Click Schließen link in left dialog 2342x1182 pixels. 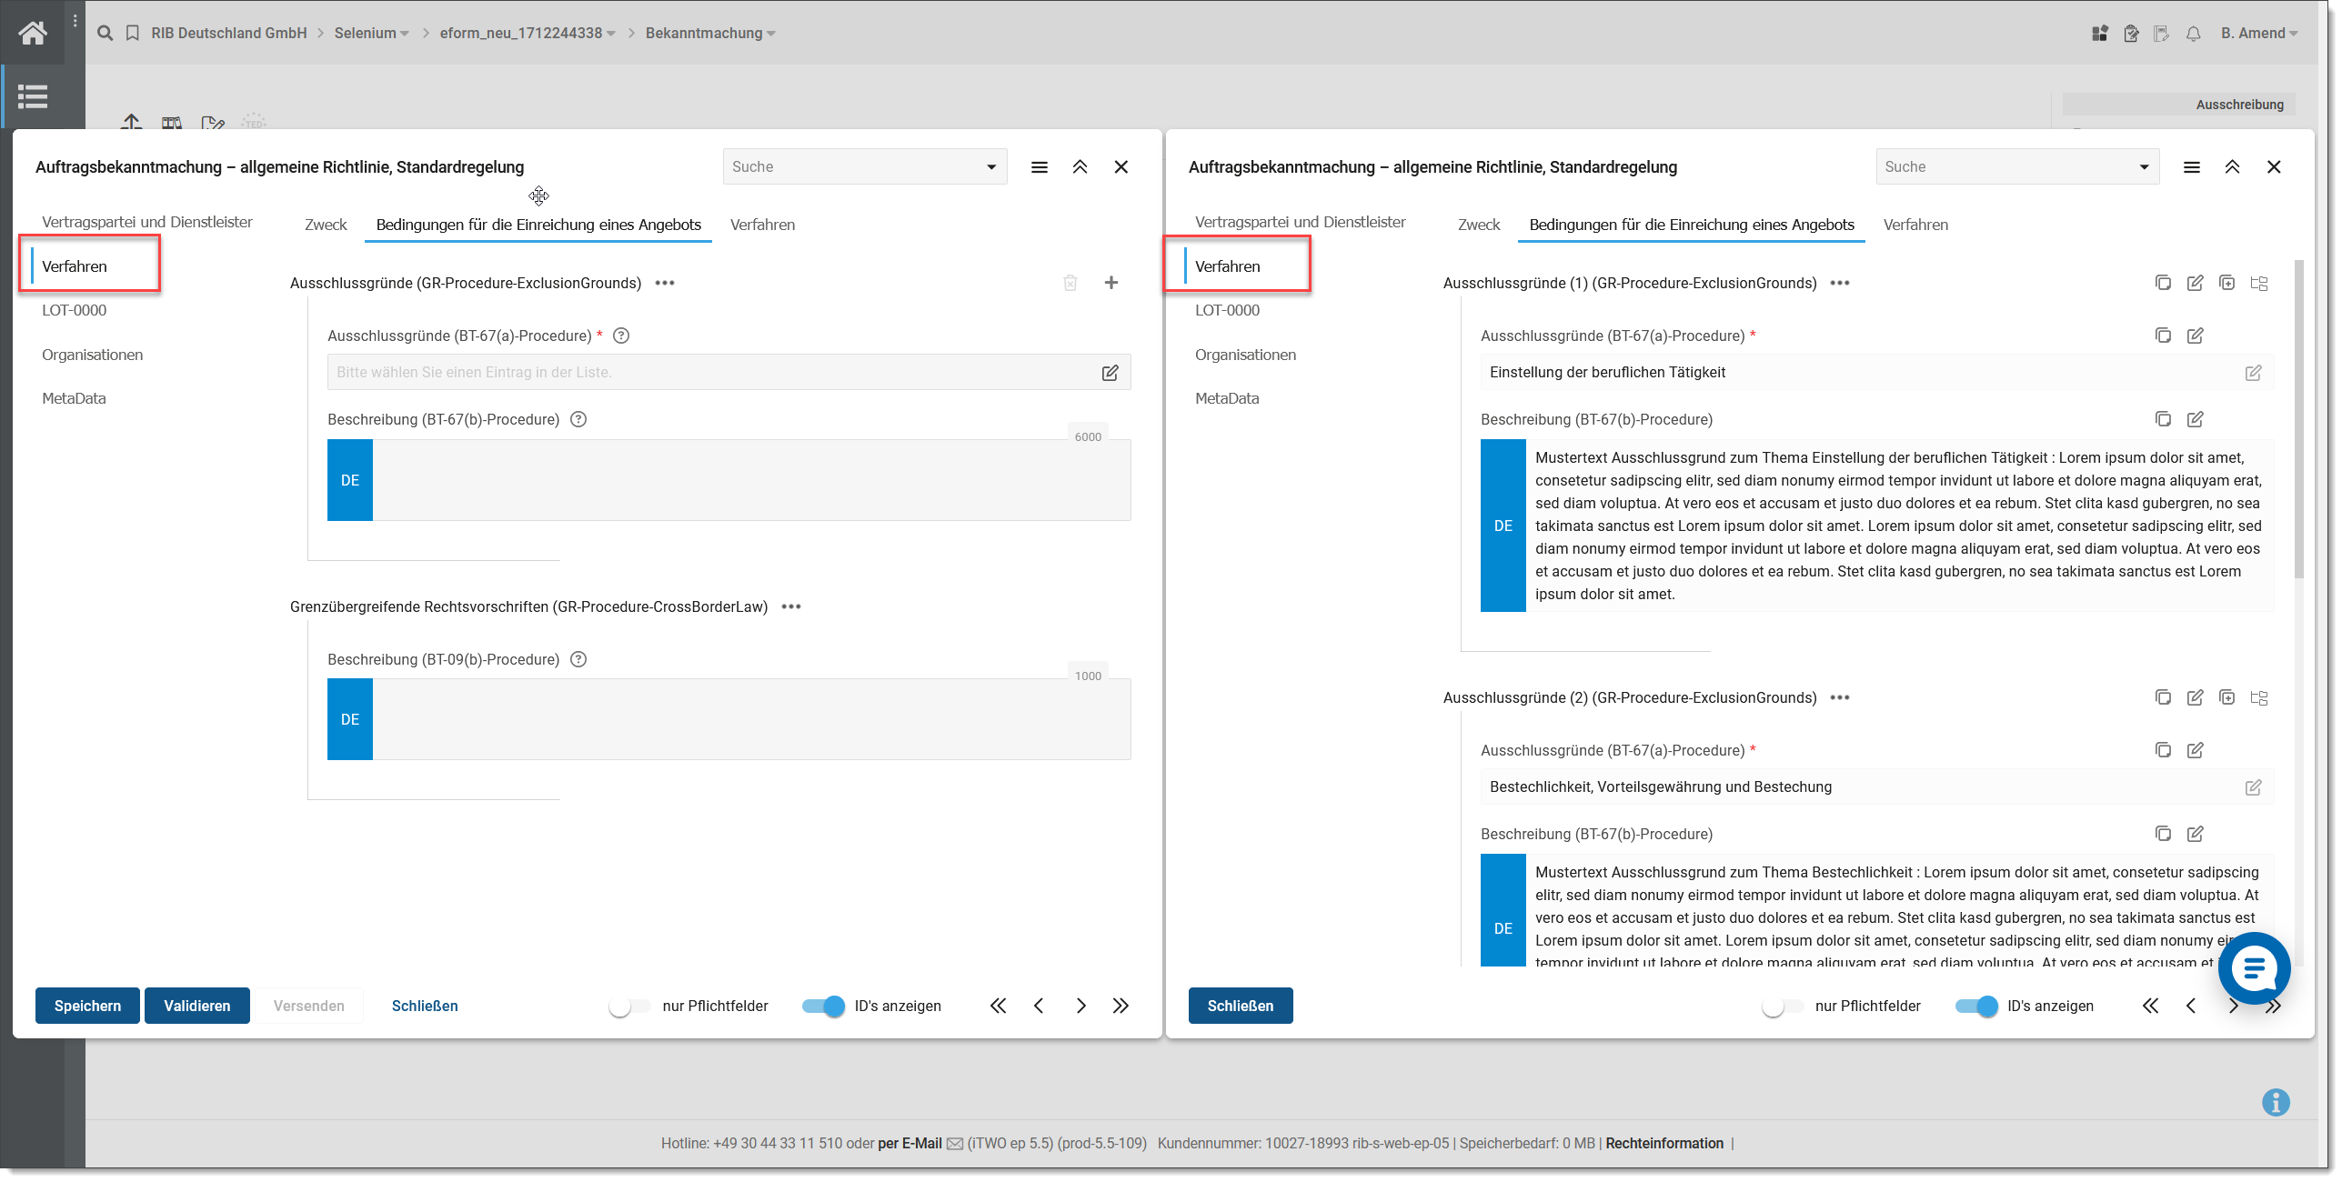(x=425, y=1006)
